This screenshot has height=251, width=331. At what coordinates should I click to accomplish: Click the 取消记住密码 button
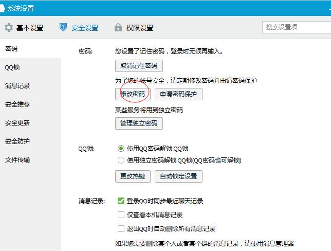click(x=139, y=66)
